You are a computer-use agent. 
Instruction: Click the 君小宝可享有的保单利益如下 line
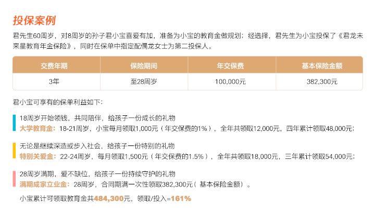58,102
